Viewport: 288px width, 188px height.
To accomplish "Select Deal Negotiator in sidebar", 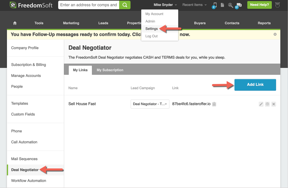I will click(x=25, y=170).
